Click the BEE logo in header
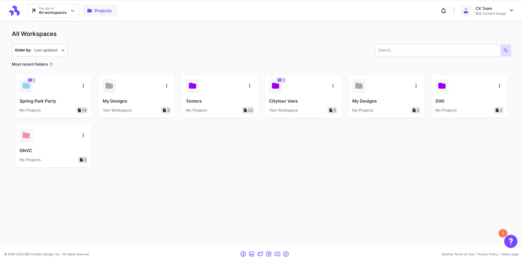 click(x=14, y=11)
